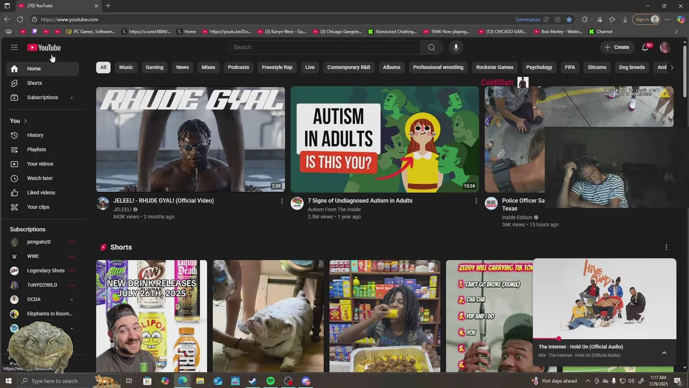Select the Gaming filter chip
This screenshot has width=689, height=388.
point(154,67)
